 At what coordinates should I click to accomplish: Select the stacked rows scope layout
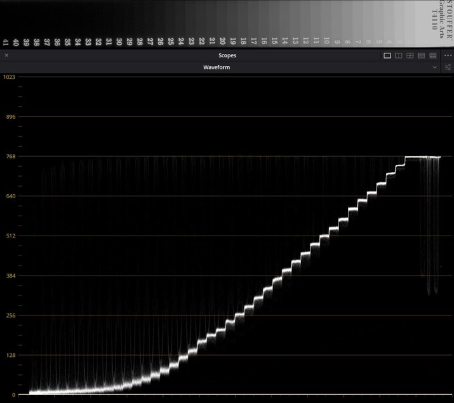[421, 55]
